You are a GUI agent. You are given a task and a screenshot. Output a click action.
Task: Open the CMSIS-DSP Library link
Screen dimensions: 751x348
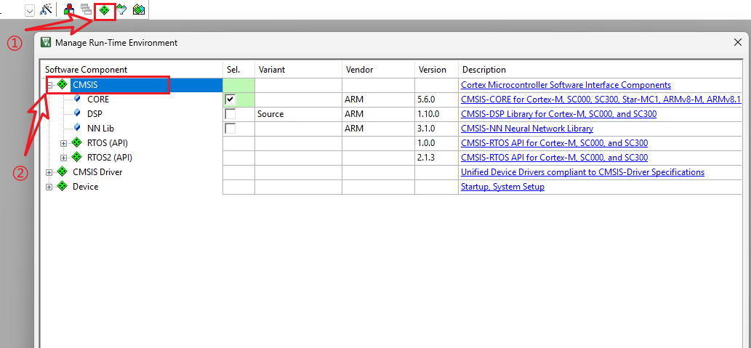click(558, 114)
